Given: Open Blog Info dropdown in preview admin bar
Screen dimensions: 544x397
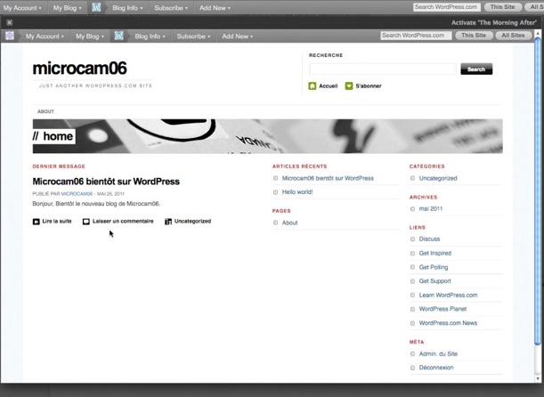Looking at the screenshot, I should click(150, 36).
